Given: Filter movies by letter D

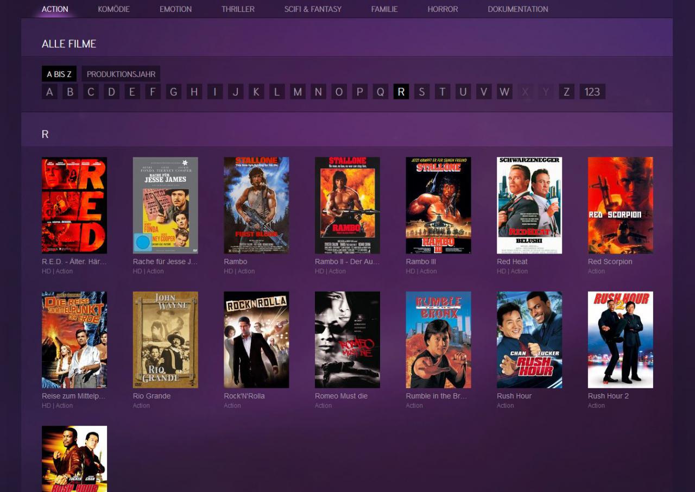Looking at the screenshot, I should 111,92.
